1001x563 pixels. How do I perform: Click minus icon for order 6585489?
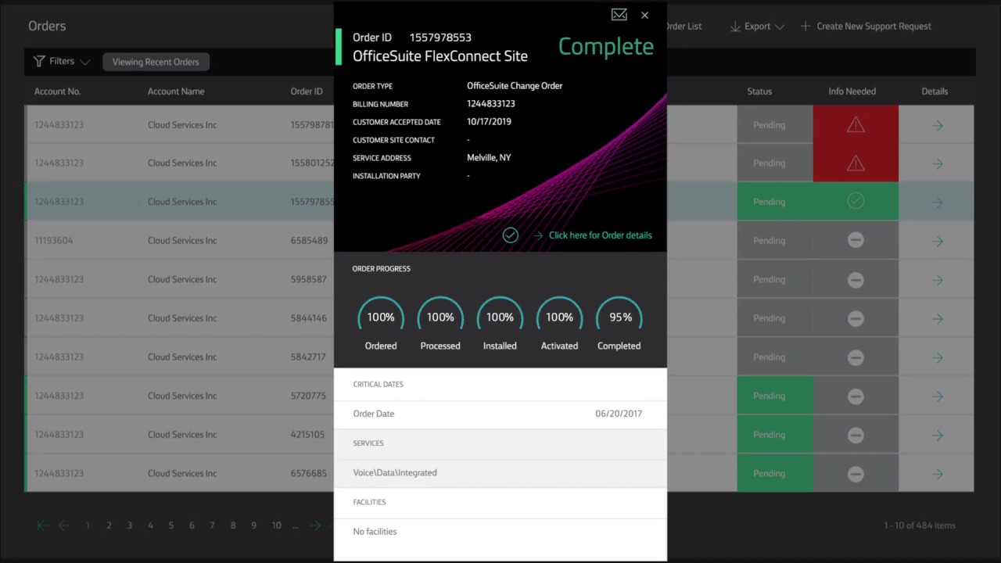tap(856, 241)
